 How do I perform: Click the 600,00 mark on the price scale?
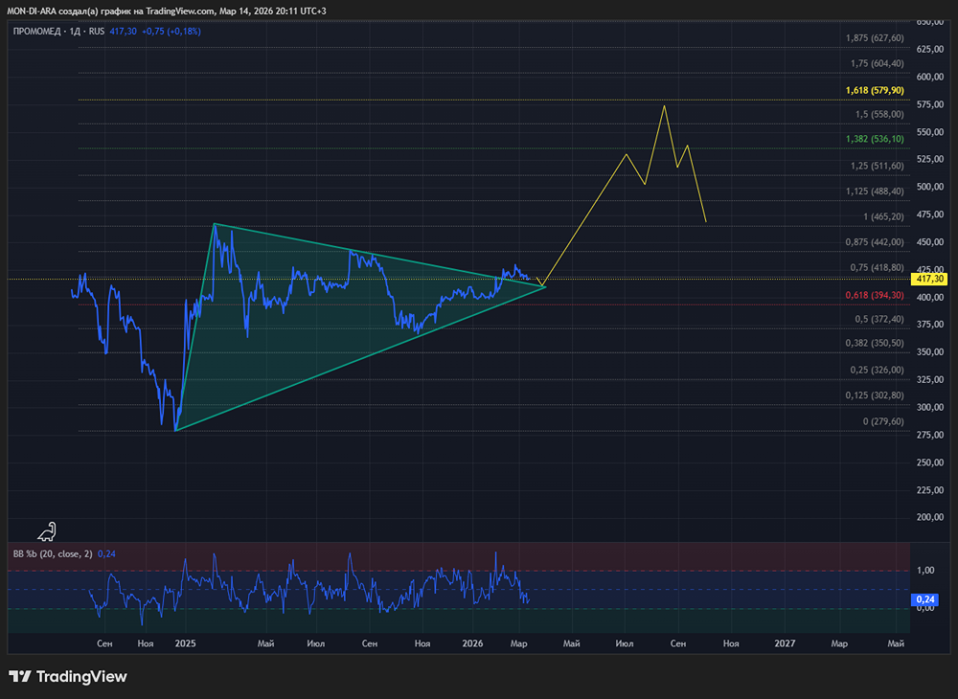click(930, 77)
